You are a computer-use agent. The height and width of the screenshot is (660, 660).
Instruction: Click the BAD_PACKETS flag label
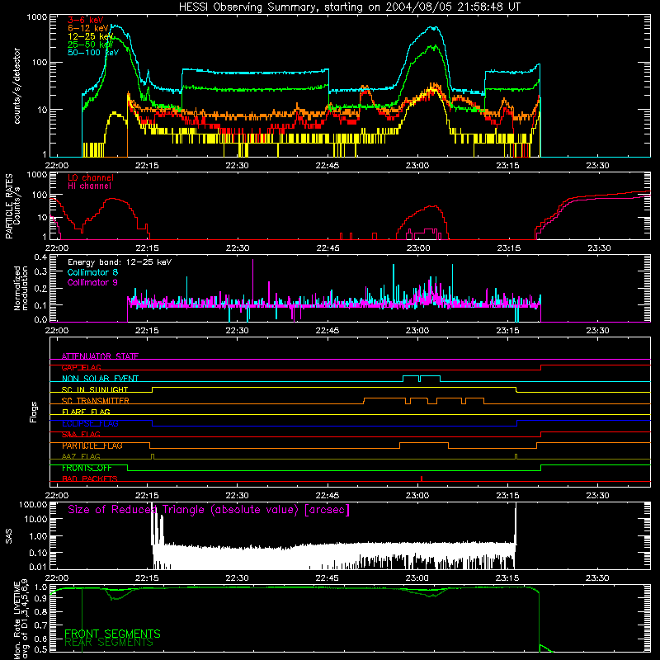click(x=90, y=479)
